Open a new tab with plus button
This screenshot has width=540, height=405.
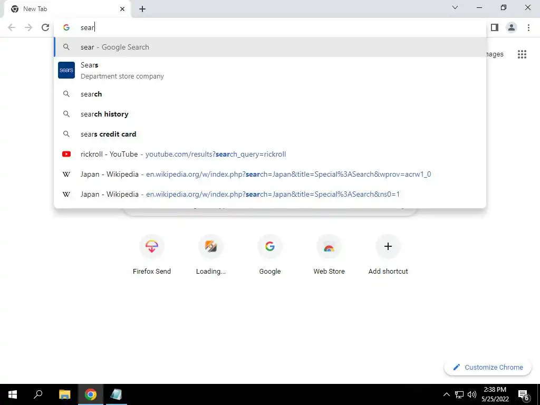[x=142, y=9]
